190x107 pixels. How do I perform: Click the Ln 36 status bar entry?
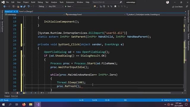[x=81, y=100]
